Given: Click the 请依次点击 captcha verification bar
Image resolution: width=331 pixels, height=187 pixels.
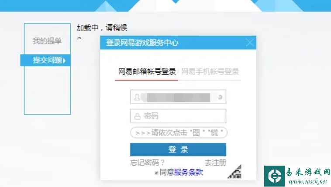Looking at the screenshot, I should tap(179, 133).
